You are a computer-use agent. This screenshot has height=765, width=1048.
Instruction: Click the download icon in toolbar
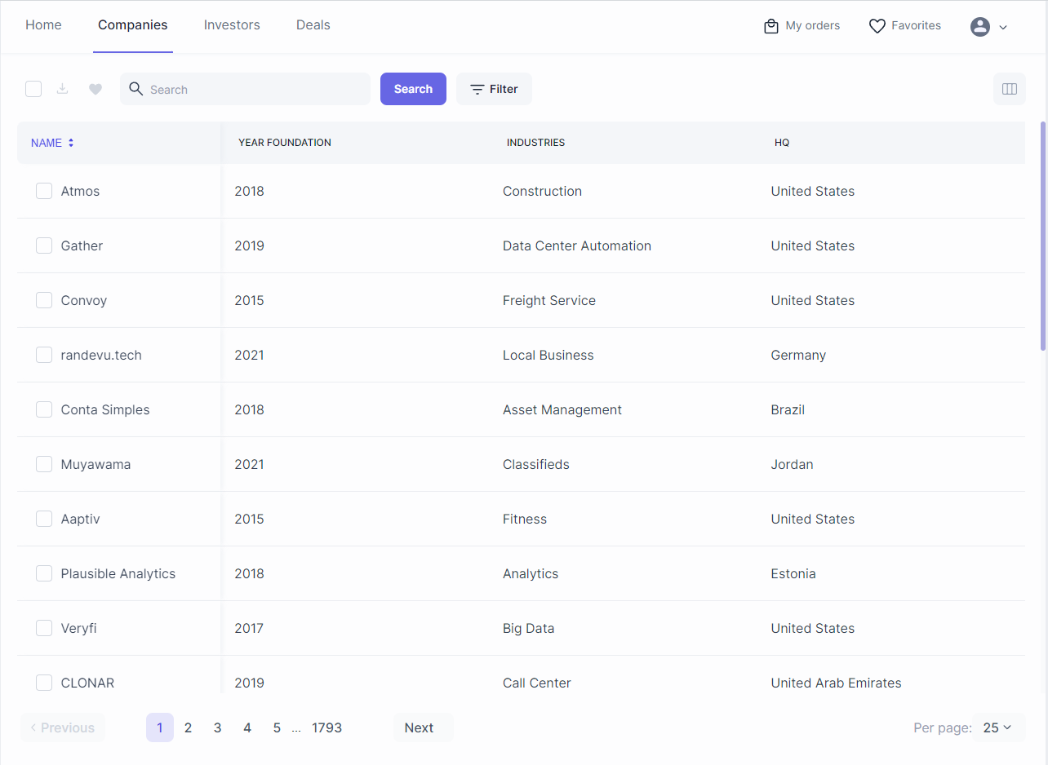[62, 89]
